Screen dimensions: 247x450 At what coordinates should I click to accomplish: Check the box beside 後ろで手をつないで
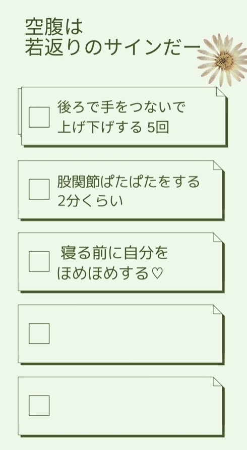(x=39, y=117)
